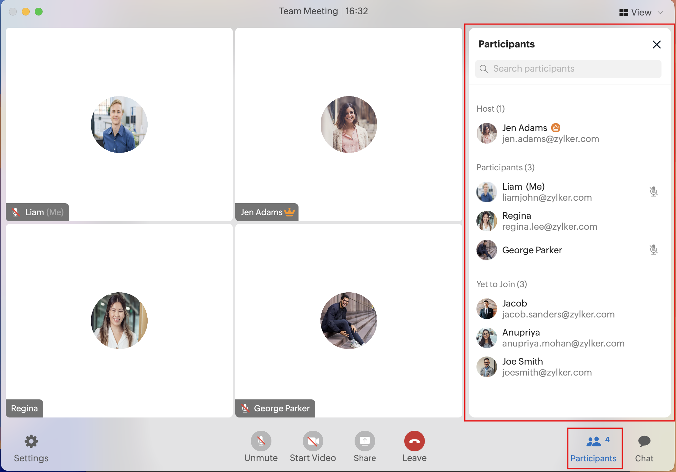Toggle the muted mic beside George Parker in the list
This screenshot has width=676, height=472.
coord(653,250)
